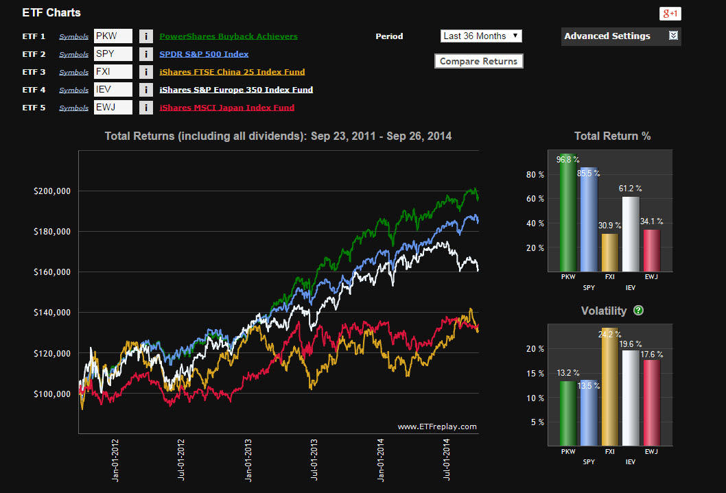Screen dimensions: 726x493
Task: Click the ETF 2 symbol field containing SPY
Action: 113,54
